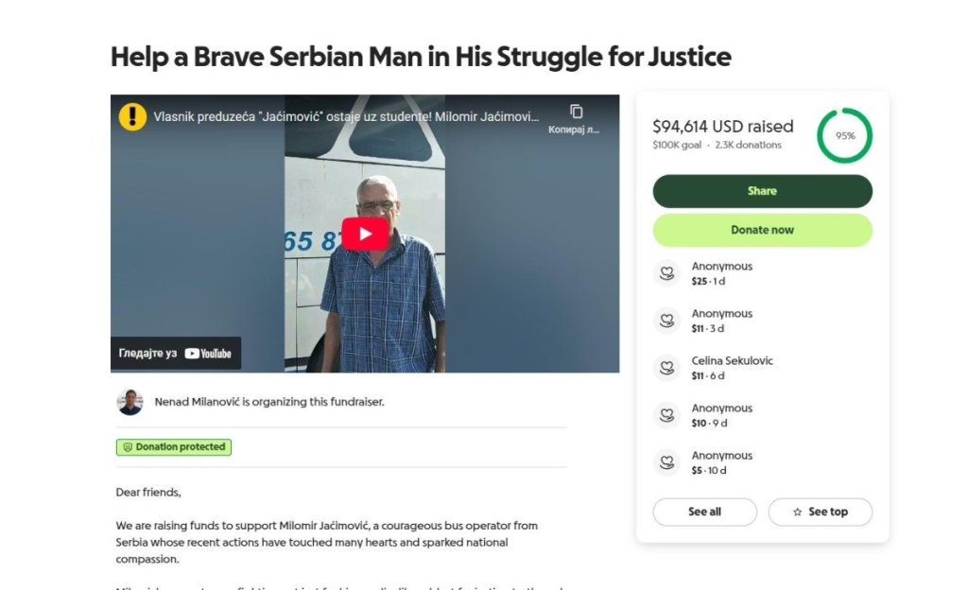The width and height of the screenshot is (968, 590).
Task: Click the Donate now button
Action: [x=762, y=230]
